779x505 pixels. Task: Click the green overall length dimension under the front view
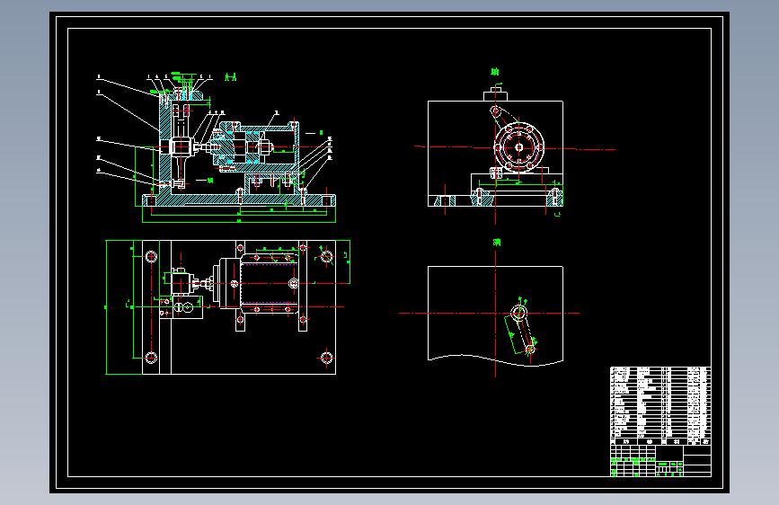tap(239, 222)
